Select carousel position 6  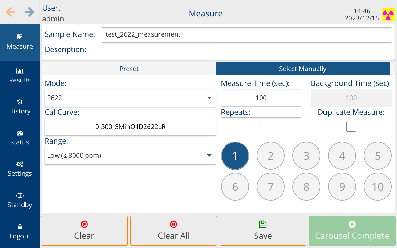click(x=235, y=187)
